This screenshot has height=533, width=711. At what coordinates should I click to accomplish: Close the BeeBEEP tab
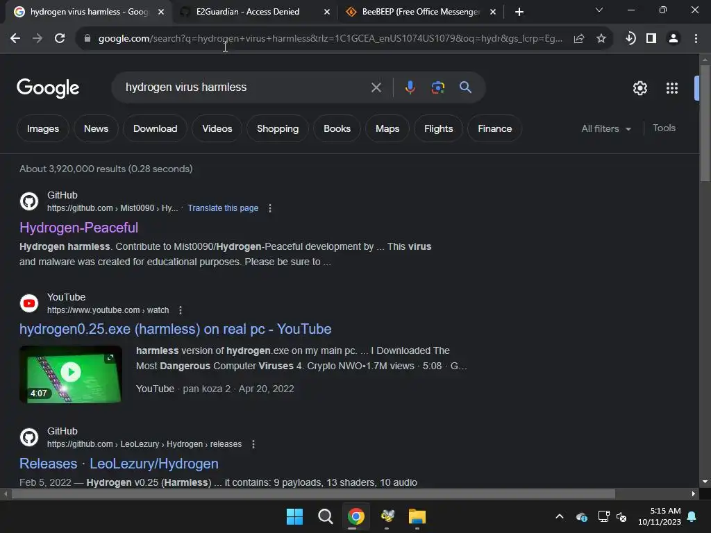click(493, 12)
